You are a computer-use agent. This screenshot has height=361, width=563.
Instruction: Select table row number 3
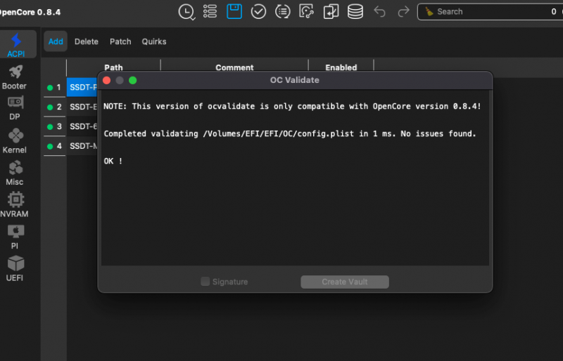tap(55, 126)
